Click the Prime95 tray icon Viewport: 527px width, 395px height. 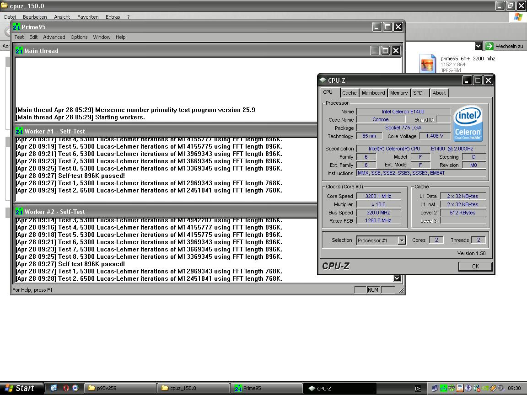(444, 388)
